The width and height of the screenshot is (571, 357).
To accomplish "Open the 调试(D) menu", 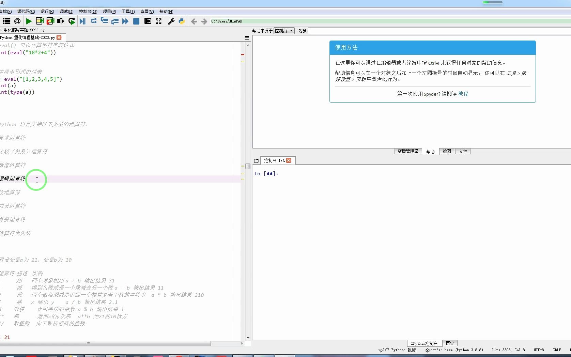I will point(66,12).
